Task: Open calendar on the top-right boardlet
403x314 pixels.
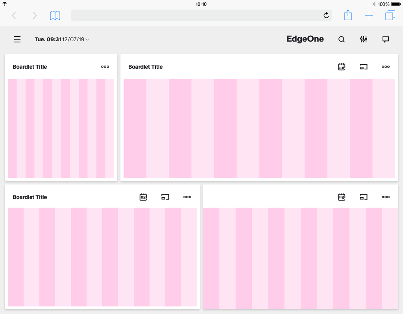Action: click(342, 67)
